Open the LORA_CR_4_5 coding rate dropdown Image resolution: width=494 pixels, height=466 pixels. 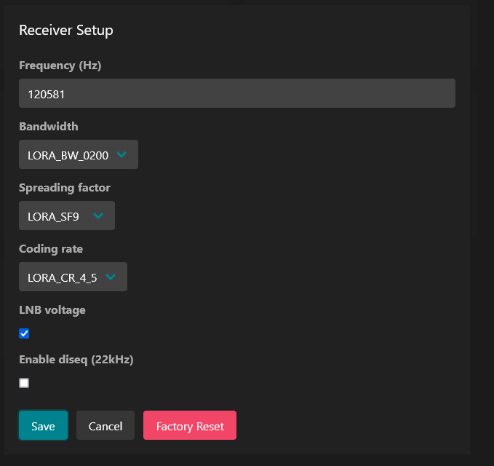[73, 277]
